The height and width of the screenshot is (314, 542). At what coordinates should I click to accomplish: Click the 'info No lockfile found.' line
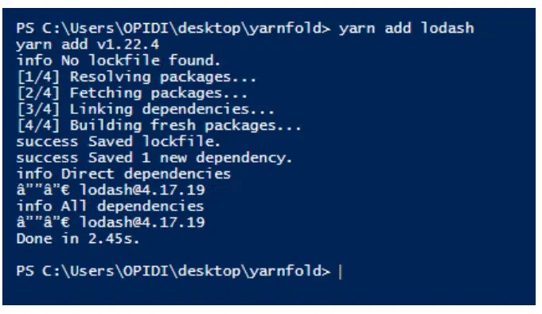coord(119,61)
